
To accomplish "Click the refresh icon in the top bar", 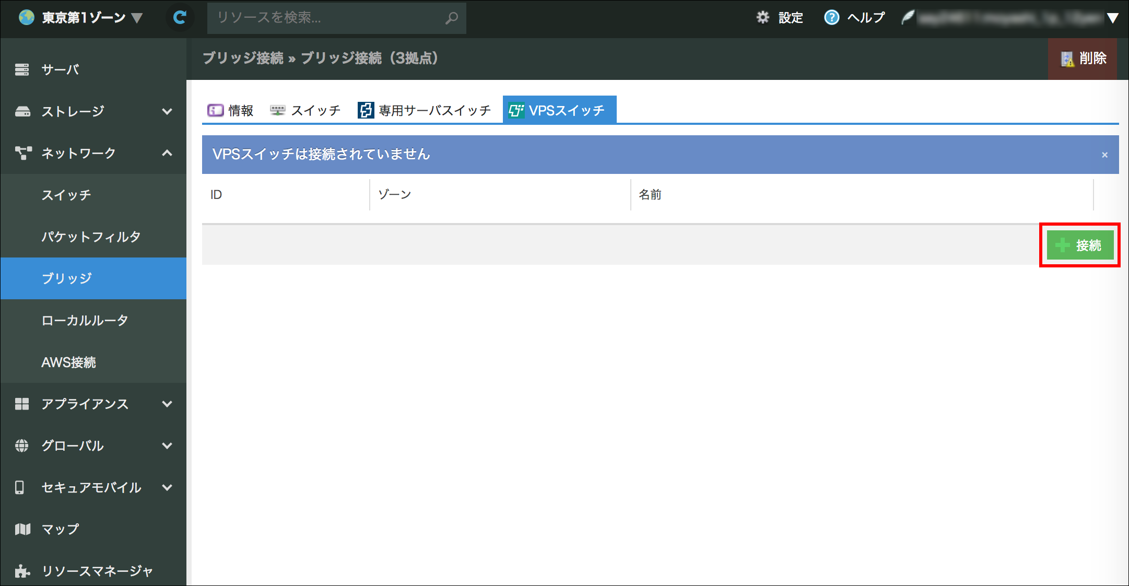I will click(180, 18).
